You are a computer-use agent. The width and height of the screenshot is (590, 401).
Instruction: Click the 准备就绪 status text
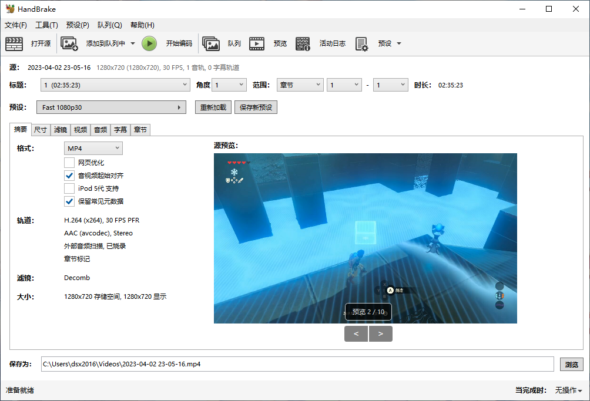click(x=19, y=390)
